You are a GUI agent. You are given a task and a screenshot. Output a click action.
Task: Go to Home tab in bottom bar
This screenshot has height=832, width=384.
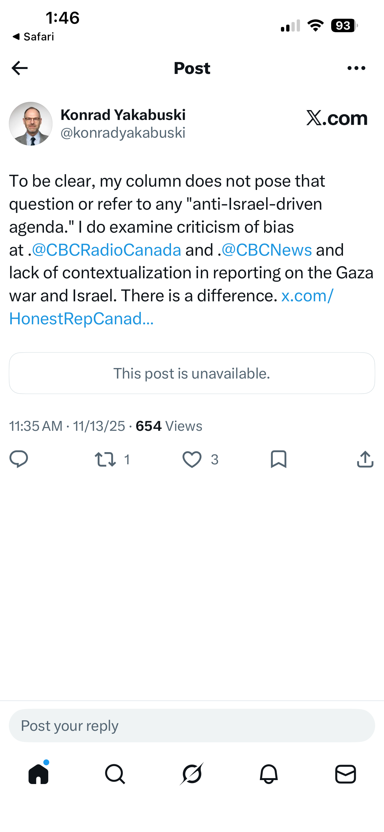[38, 774]
